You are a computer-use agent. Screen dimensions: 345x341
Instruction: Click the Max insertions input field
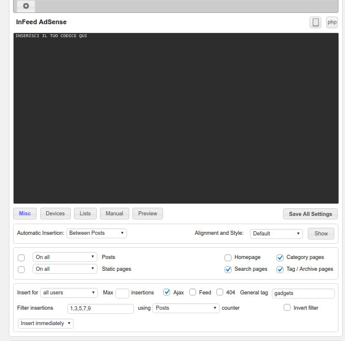[x=122, y=293]
